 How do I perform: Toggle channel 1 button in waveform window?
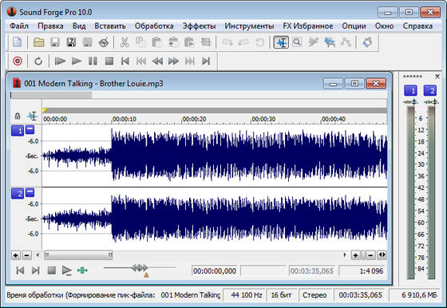click(18, 131)
